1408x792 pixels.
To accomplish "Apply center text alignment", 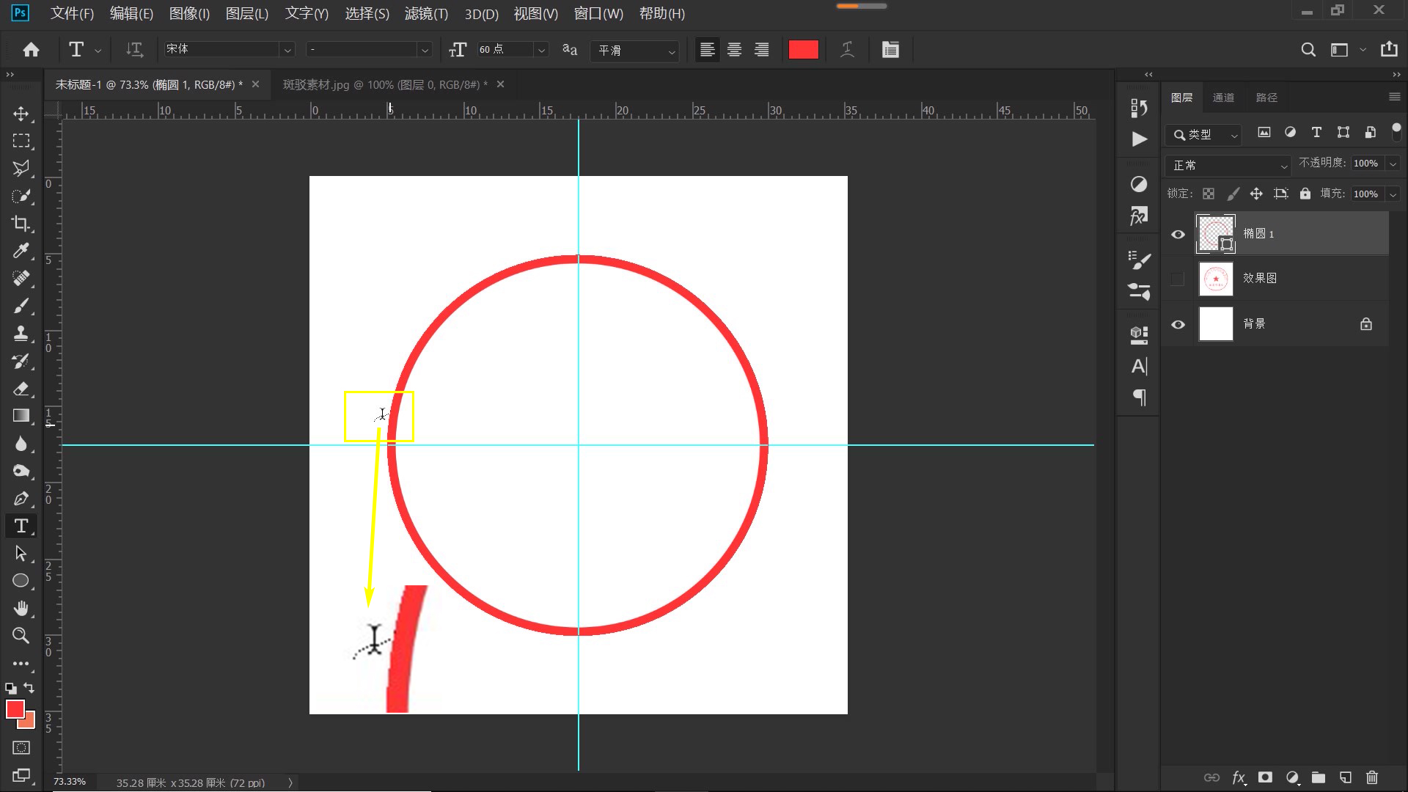I will (734, 49).
